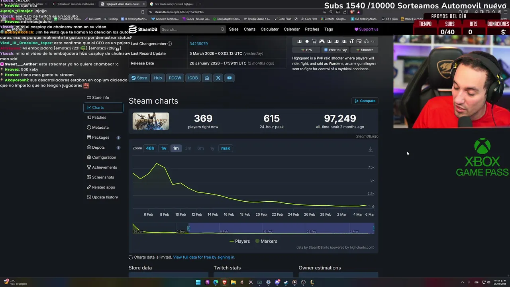Open the Hub link button
510x287 pixels.
(158, 78)
